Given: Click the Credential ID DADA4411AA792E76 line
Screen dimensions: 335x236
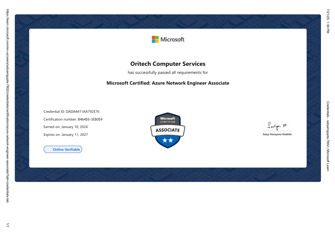Looking at the screenshot, I should coord(71,112).
